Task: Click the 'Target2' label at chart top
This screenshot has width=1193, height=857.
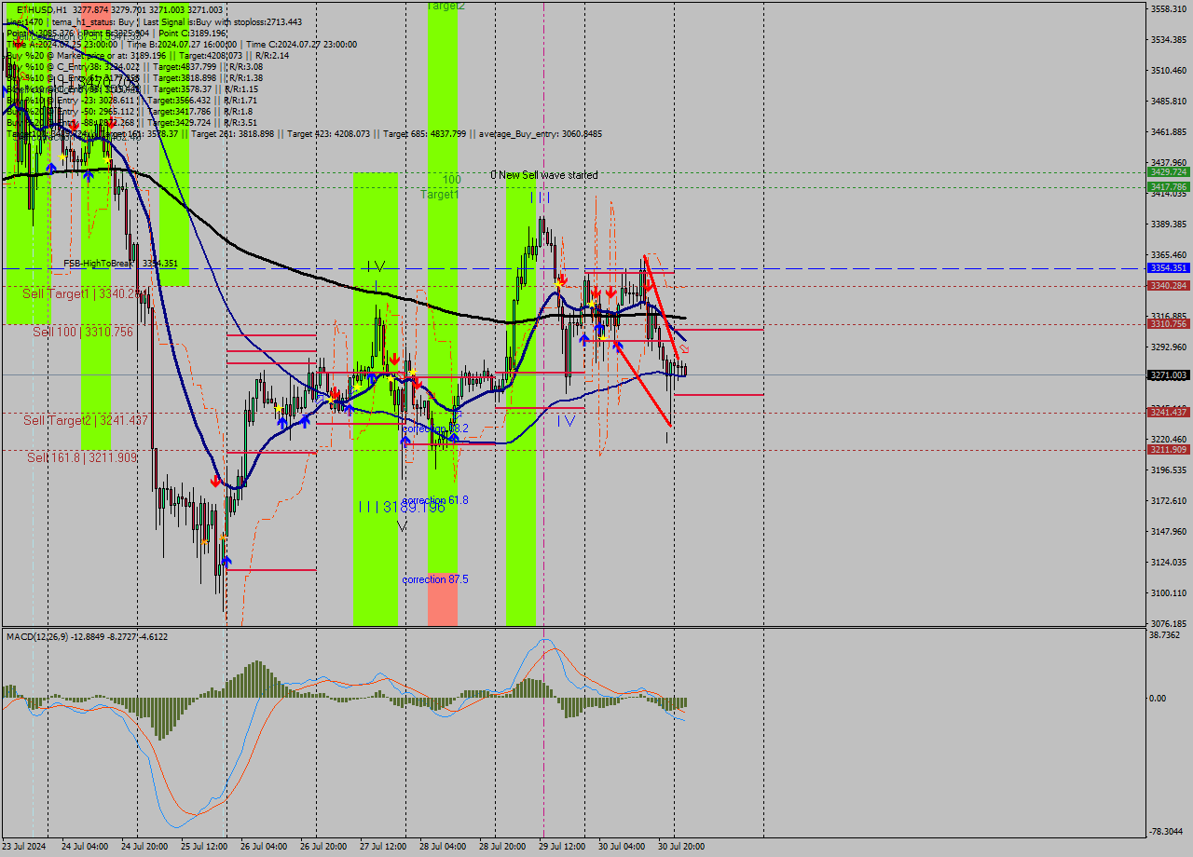Action: [x=446, y=6]
